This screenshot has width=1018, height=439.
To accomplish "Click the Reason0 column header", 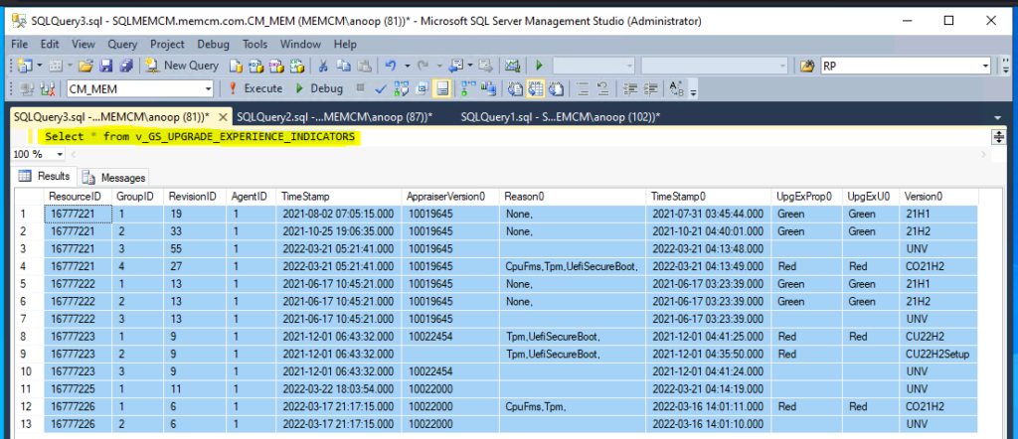I will point(574,196).
